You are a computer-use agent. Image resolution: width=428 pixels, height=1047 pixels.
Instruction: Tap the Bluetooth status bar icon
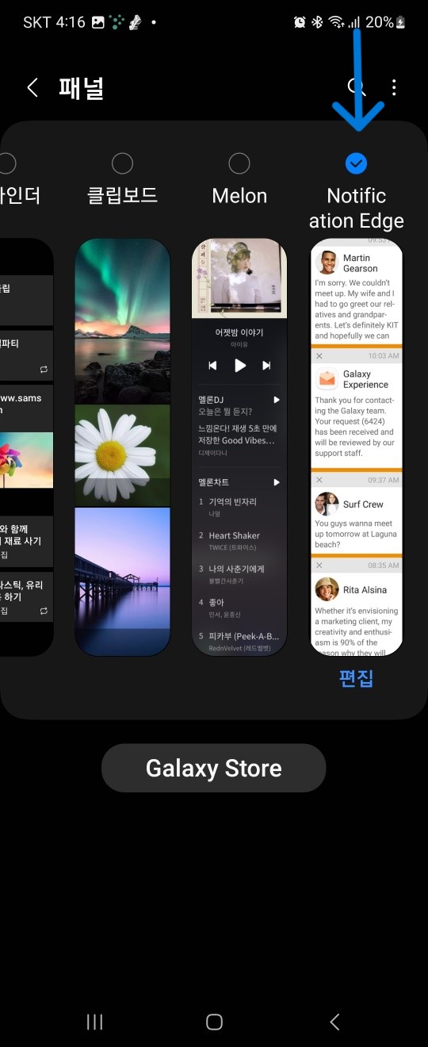(x=317, y=22)
